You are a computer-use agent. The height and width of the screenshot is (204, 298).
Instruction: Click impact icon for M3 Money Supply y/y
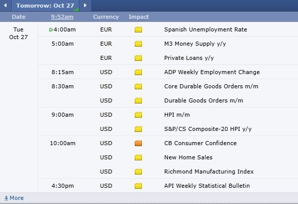click(x=138, y=44)
